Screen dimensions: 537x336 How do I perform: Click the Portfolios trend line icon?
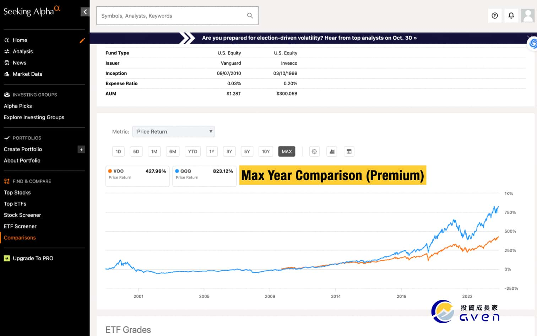click(x=7, y=138)
